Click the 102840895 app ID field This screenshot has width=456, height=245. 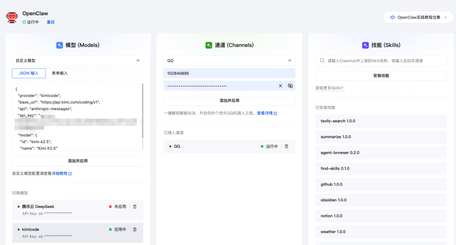229,73
